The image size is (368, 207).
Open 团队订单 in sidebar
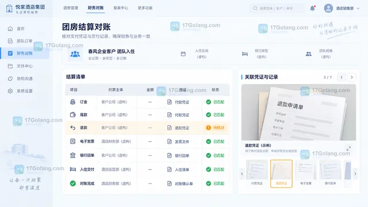[x=24, y=41]
